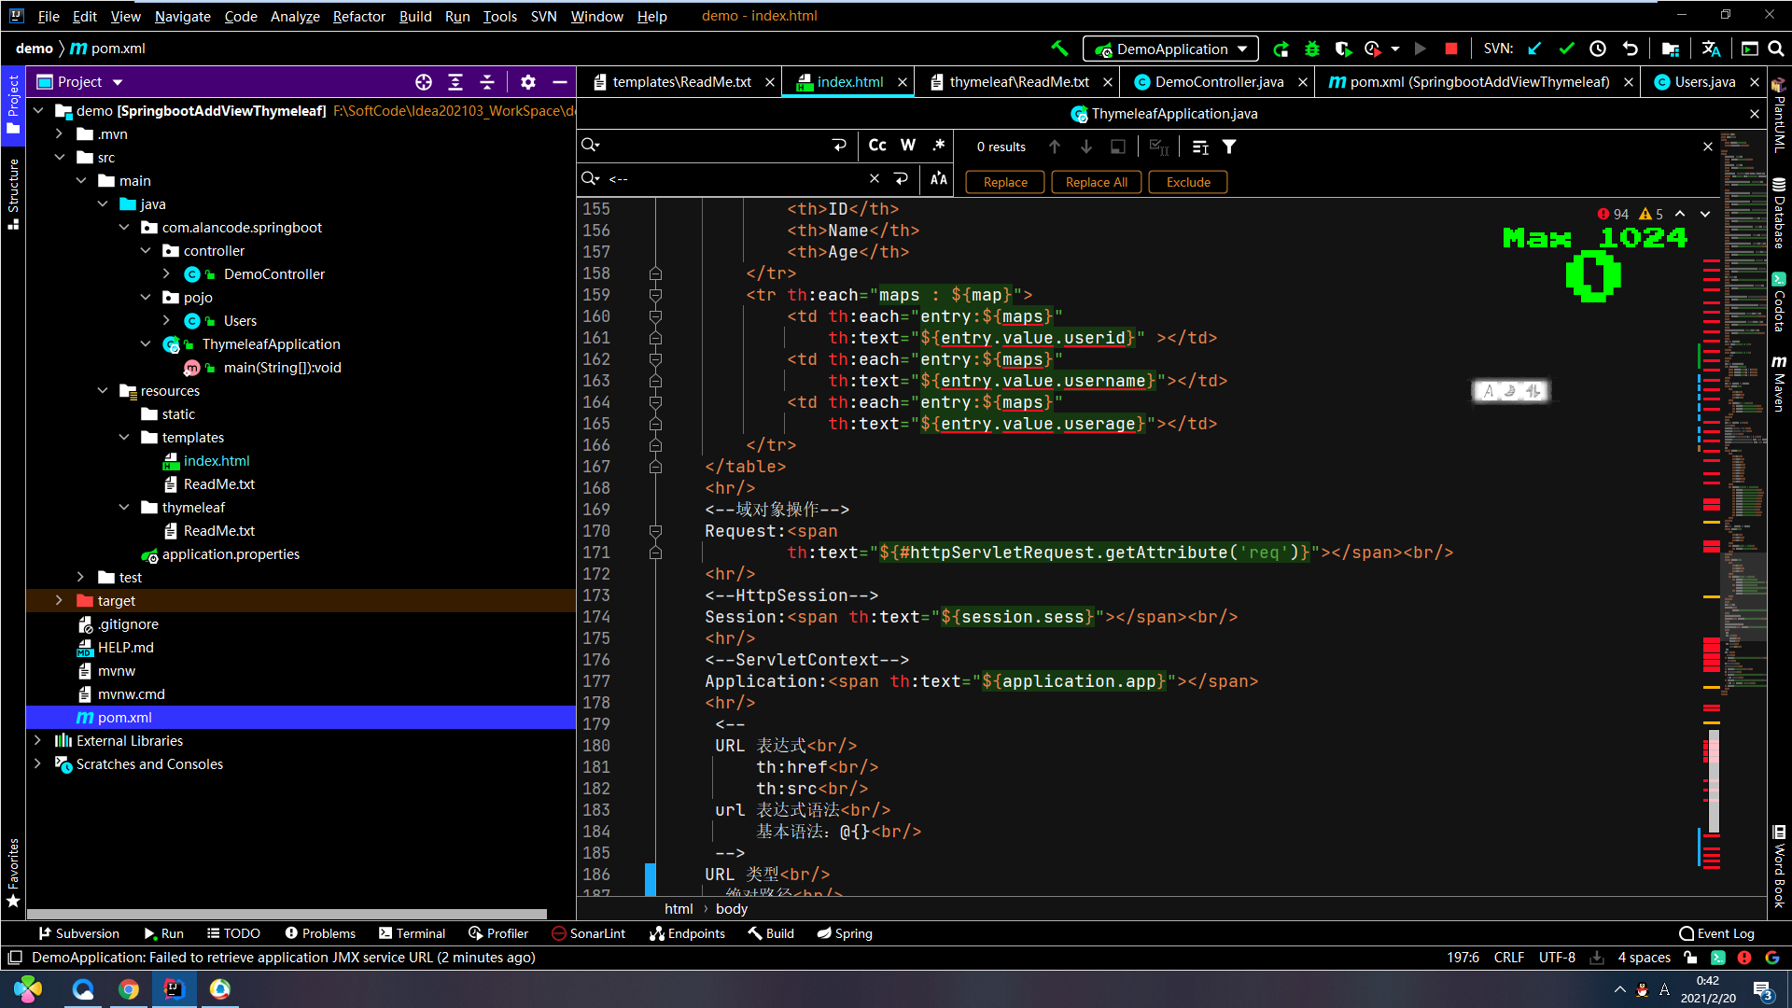Collapse all in Project panel

click(x=487, y=82)
